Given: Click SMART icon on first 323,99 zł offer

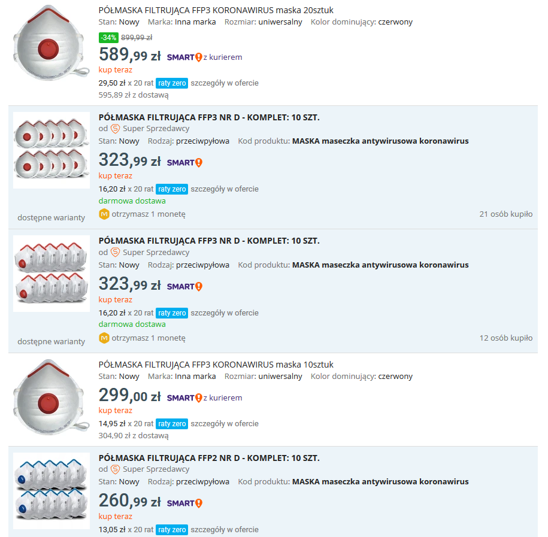Looking at the screenshot, I should (x=184, y=163).
